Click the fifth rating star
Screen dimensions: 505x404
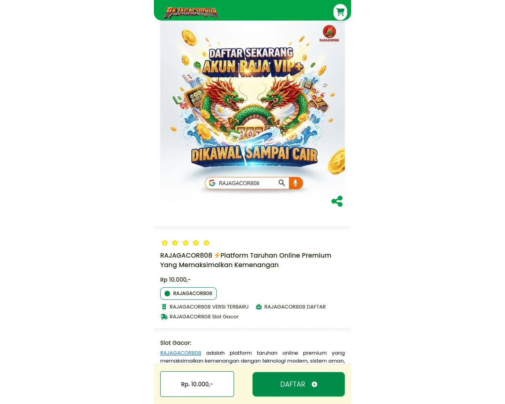[206, 243]
